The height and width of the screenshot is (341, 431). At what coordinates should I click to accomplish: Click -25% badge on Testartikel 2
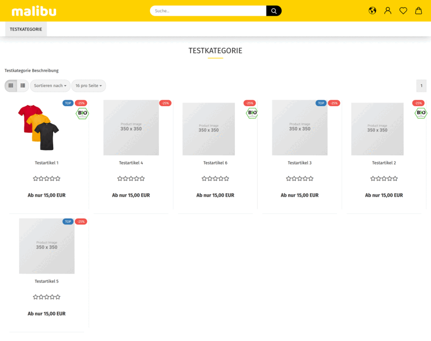point(419,103)
